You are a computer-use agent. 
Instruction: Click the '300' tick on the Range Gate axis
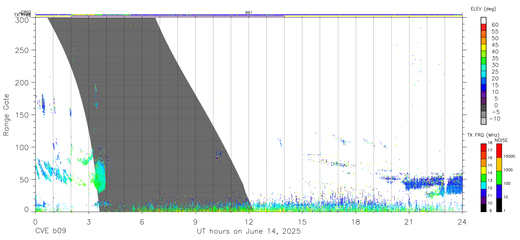point(22,19)
